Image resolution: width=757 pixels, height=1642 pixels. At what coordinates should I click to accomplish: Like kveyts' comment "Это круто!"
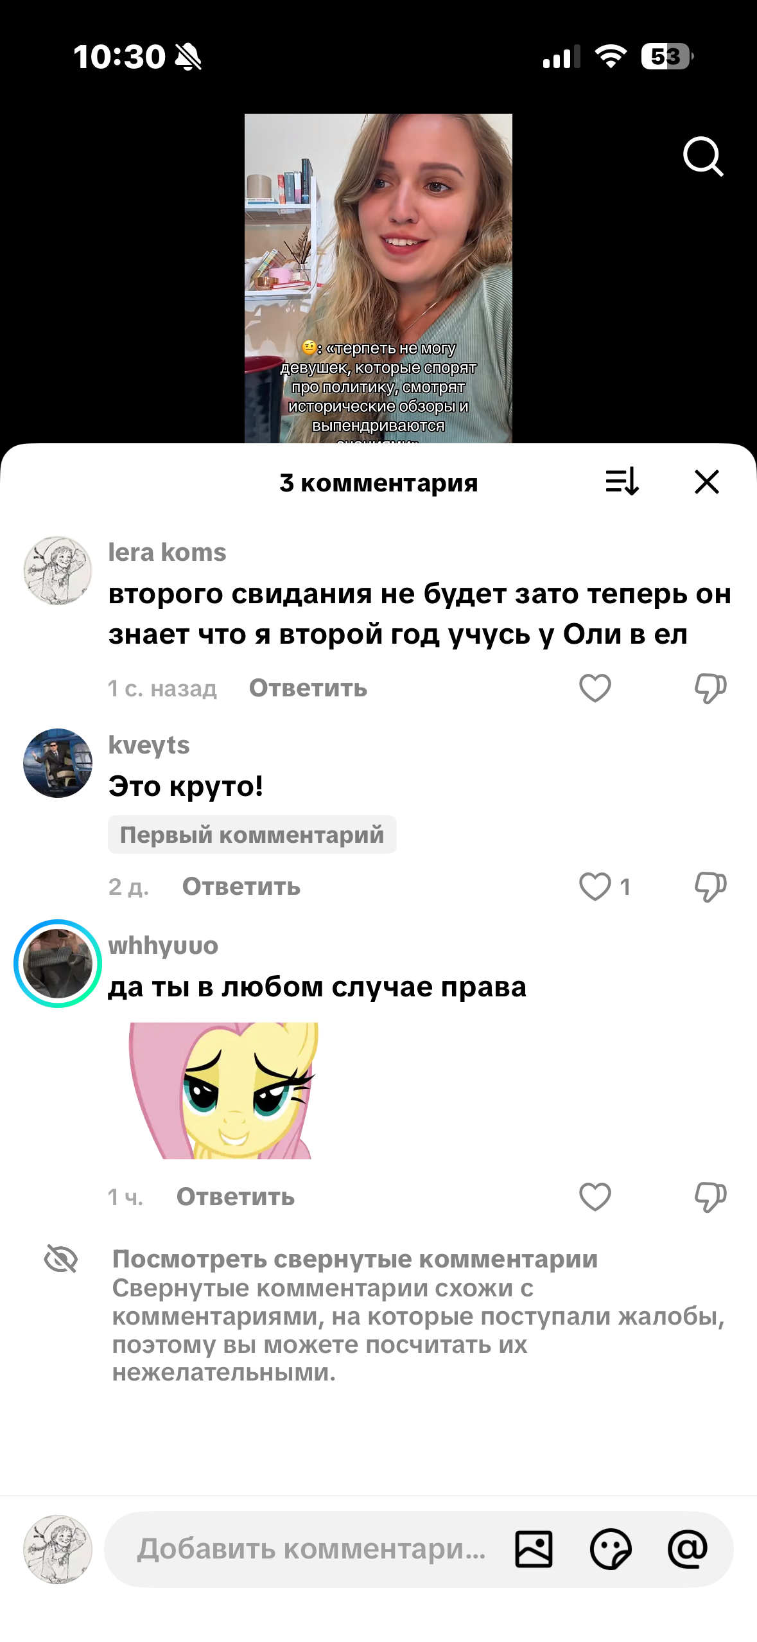[595, 887]
